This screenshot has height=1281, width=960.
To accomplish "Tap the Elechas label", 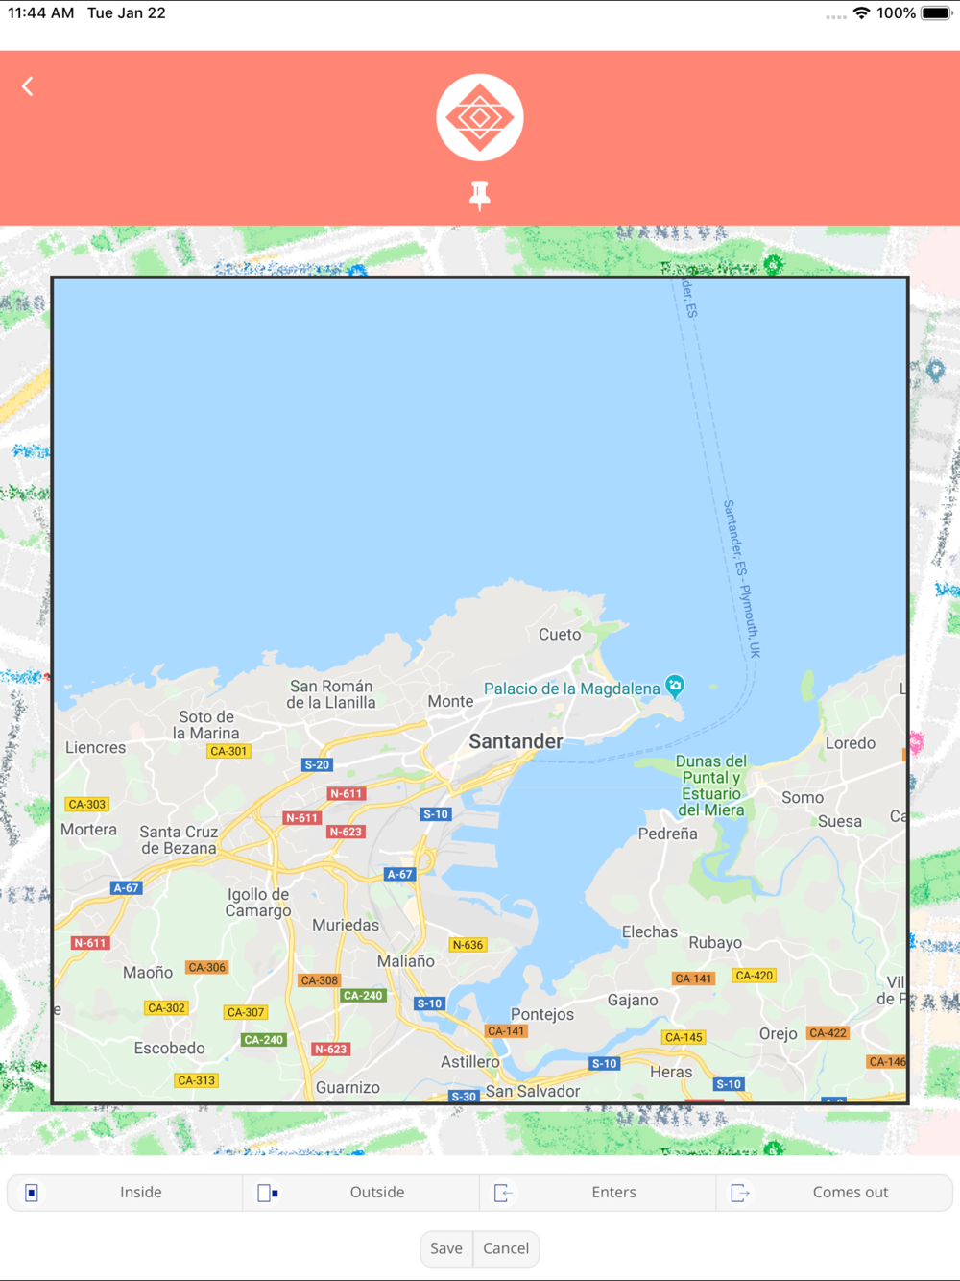I will tap(650, 932).
